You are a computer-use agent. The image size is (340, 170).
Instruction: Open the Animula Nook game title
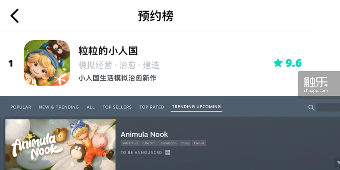coord(144,134)
